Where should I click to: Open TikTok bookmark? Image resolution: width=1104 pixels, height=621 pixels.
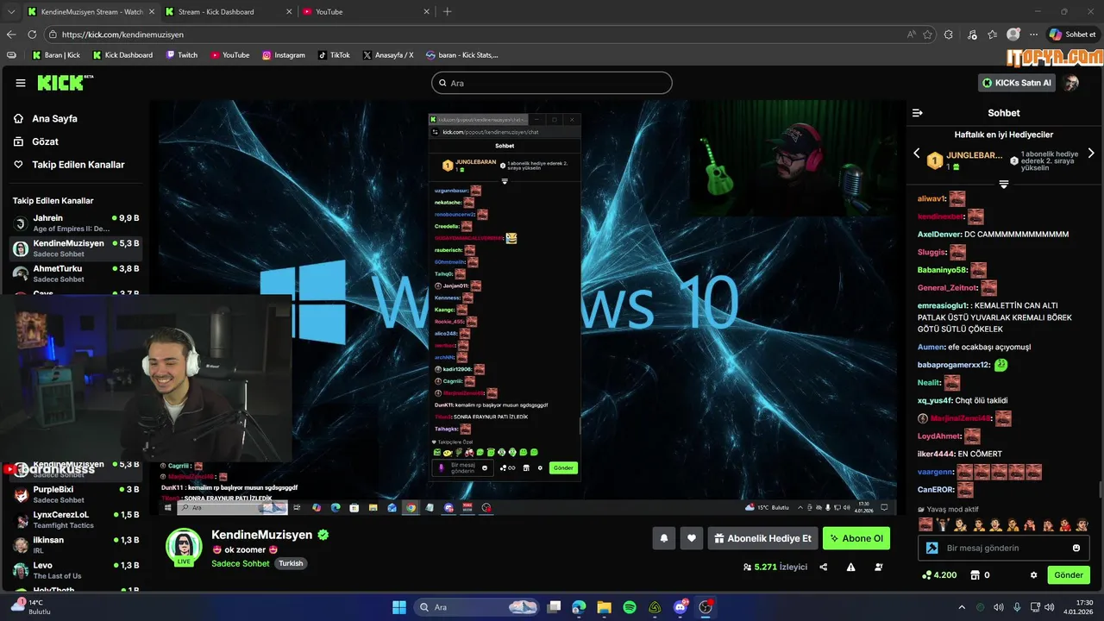[x=334, y=55]
